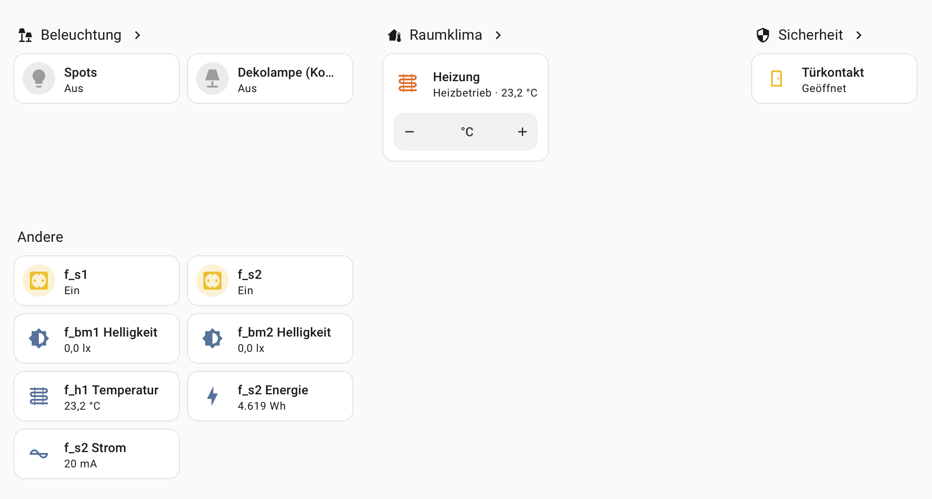This screenshot has height=499, width=932.
Task: Increase heating temperature with plus button
Action: click(x=522, y=132)
